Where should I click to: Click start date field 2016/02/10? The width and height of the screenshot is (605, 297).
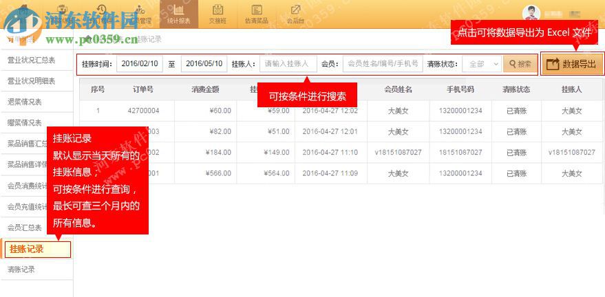click(x=140, y=64)
